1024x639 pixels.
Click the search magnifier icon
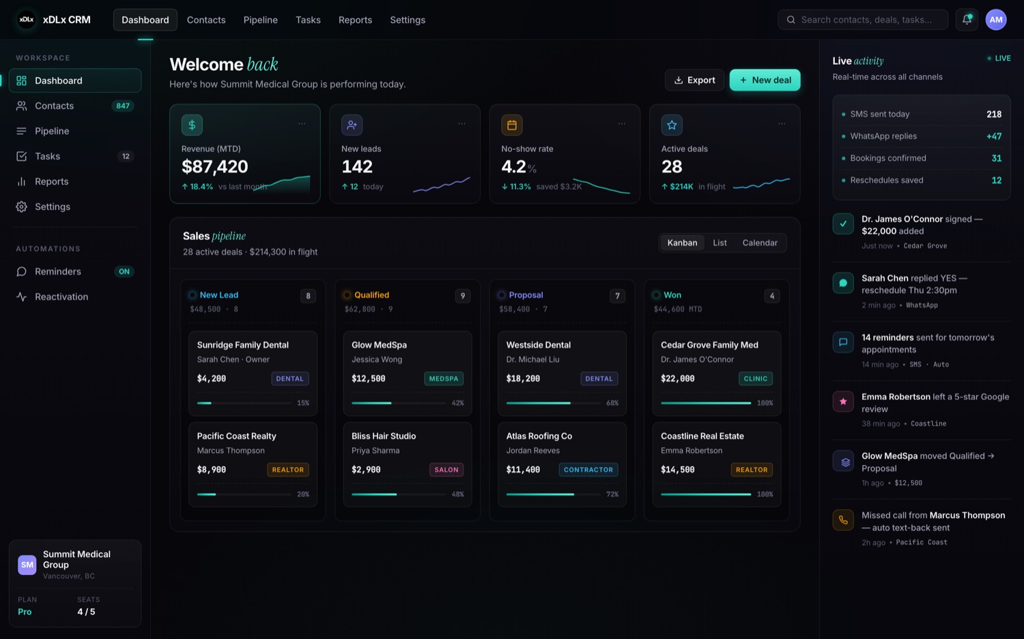click(x=791, y=20)
